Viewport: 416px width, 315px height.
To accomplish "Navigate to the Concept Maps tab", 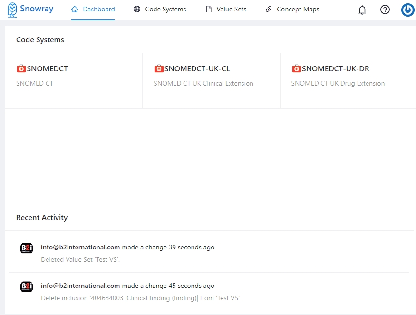I will coord(292,10).
